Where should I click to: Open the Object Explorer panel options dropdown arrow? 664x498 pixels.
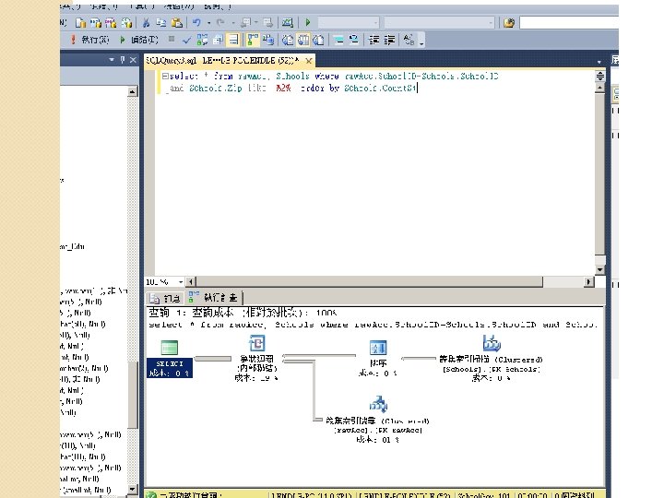pos(113,59)
